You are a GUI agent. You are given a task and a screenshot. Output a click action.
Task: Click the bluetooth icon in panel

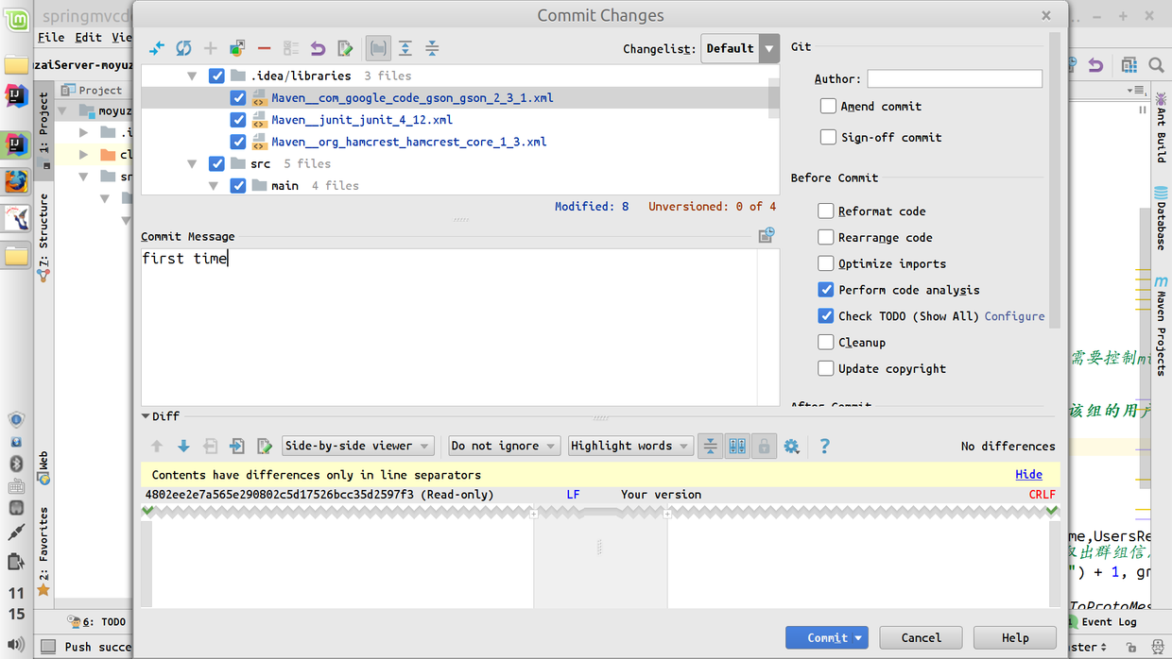click(16, 464)
